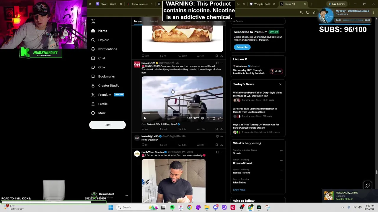Open more options on No to Digital ID post
The height and width of the screenshot is (212, 378).
coord(221,136)
